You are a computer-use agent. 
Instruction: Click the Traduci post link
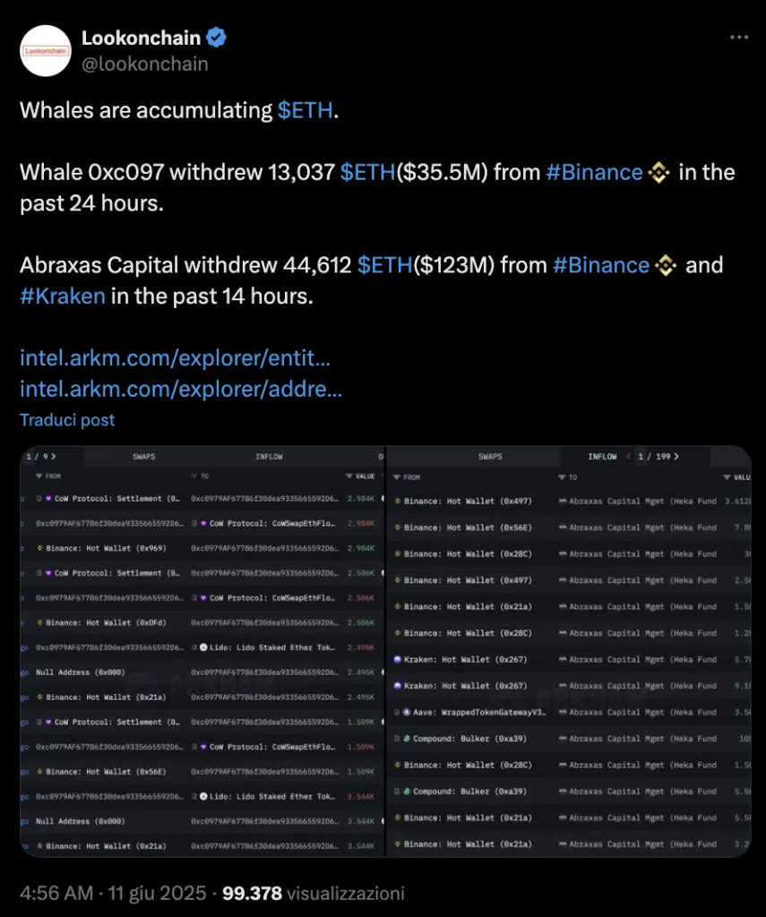(x=67, y=420)
